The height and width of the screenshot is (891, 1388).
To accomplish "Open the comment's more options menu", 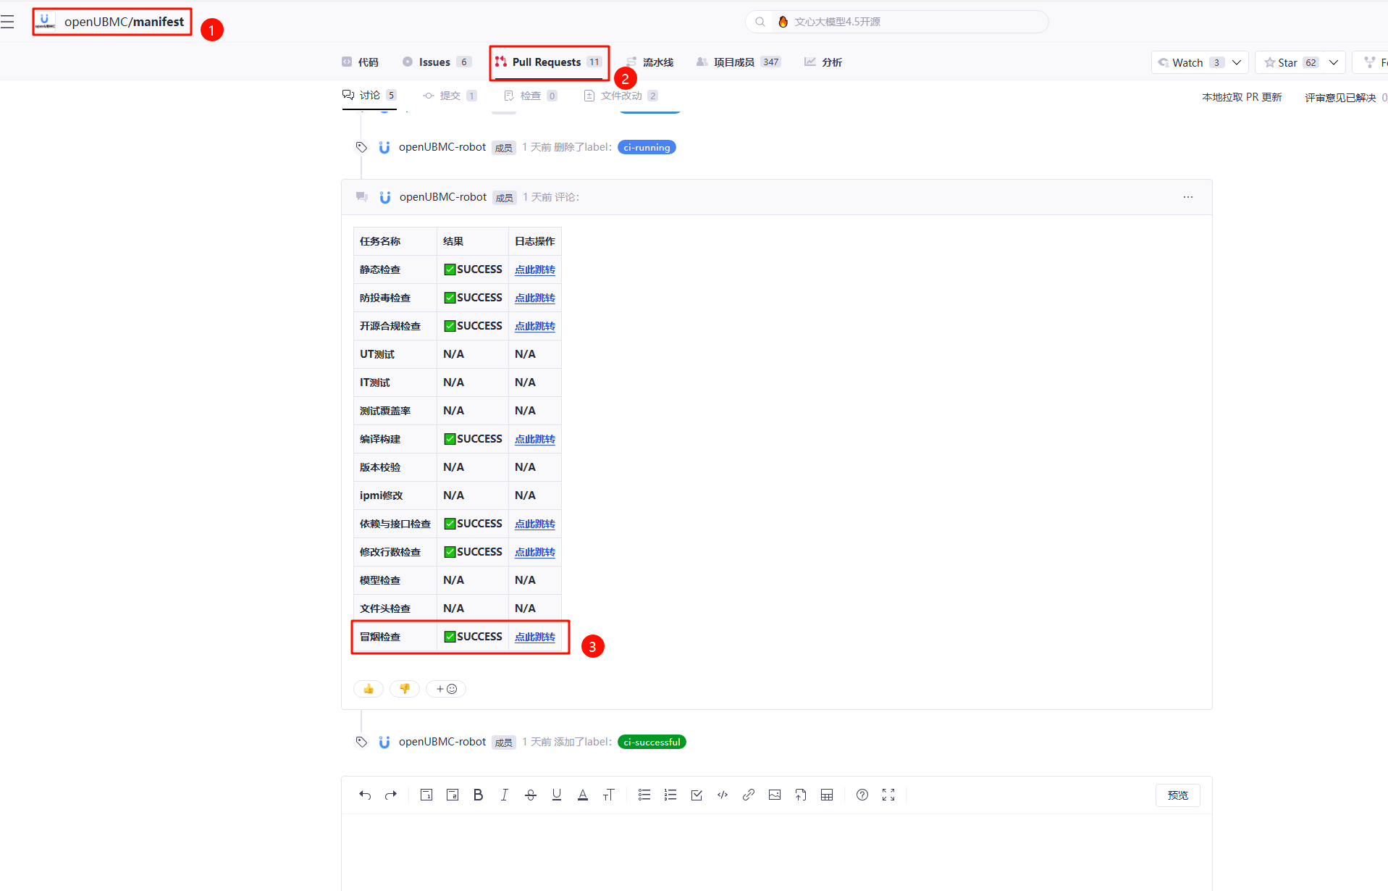I will [x=1188, y=197].
